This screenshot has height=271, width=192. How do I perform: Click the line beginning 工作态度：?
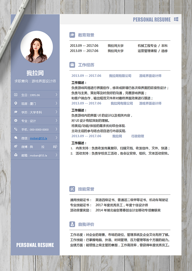point(120,235)
